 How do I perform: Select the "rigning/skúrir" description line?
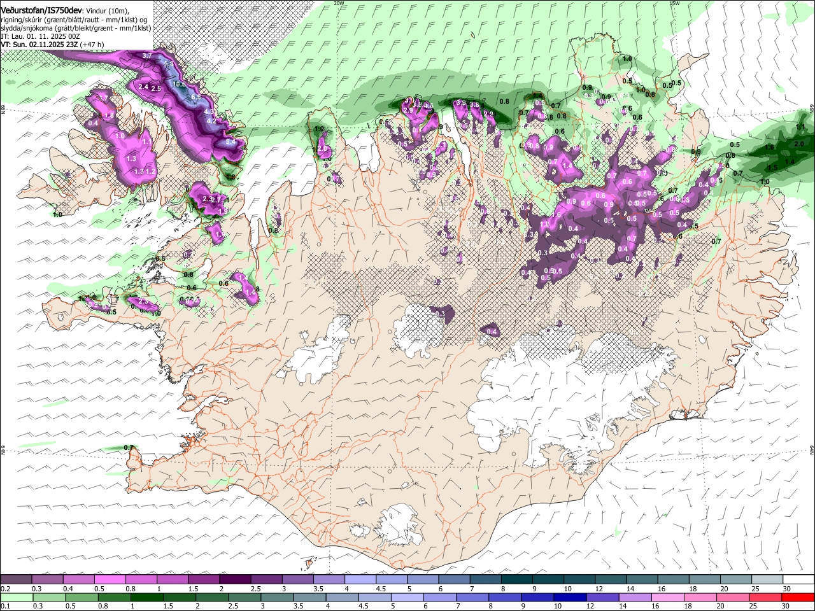coord(74,20)
